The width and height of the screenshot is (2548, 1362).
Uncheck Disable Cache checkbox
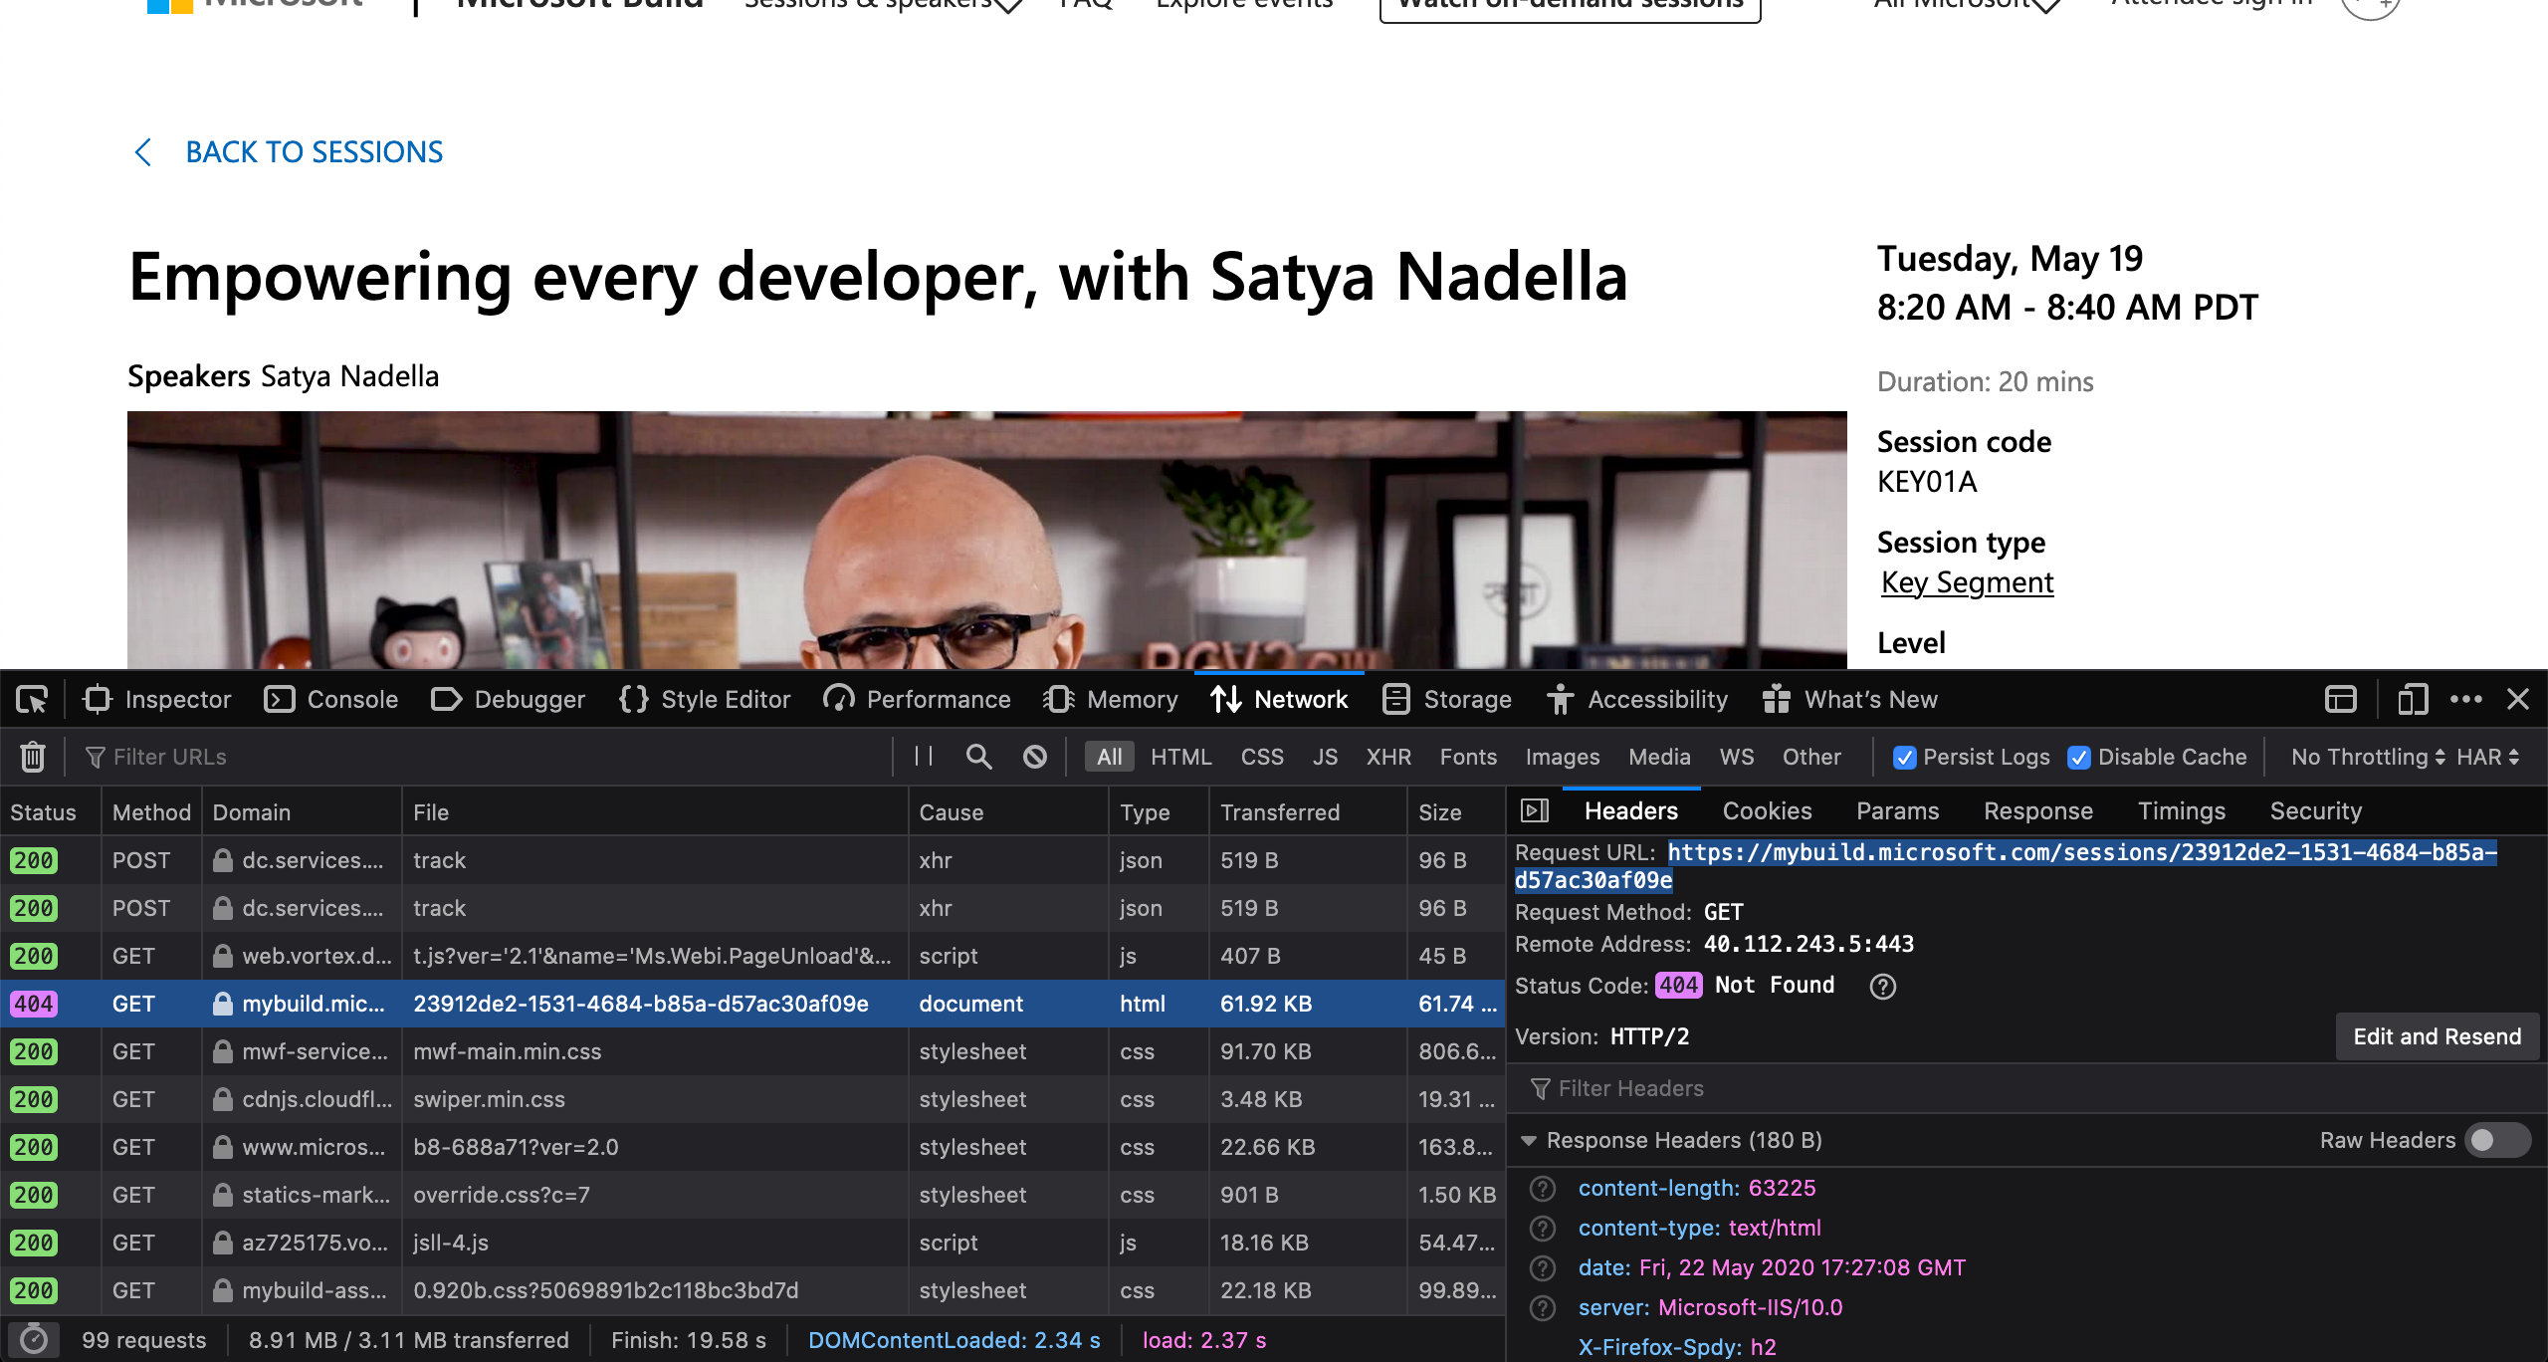coord(2079,758)
